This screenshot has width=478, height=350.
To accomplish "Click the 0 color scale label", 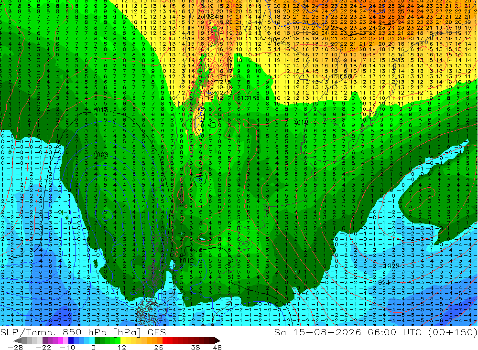I will click(93, 347).
